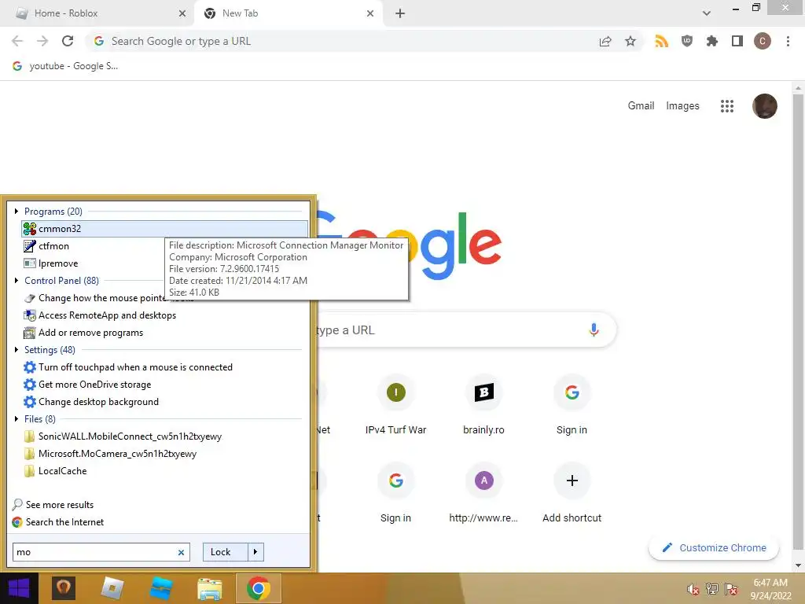Open lpremove program result
The image size is (805, 604).
click(51, 263)
